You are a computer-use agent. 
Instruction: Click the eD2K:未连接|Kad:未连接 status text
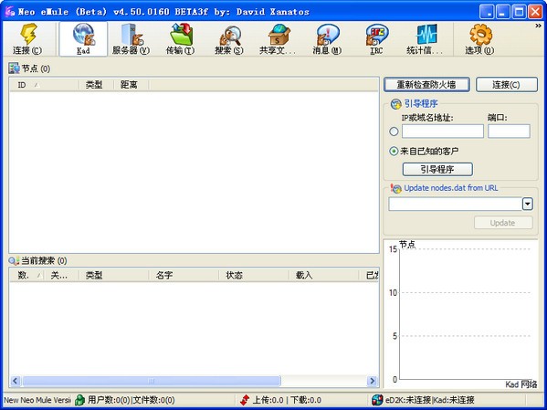(430, 400)
